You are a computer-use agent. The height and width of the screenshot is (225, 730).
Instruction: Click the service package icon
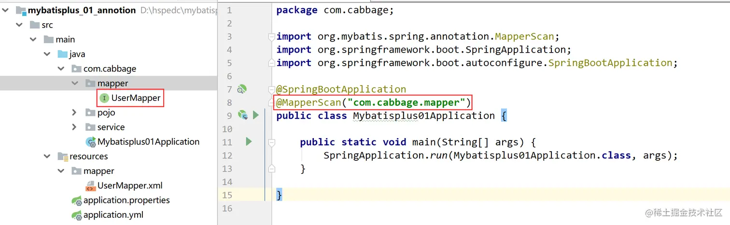coord(90,127)
